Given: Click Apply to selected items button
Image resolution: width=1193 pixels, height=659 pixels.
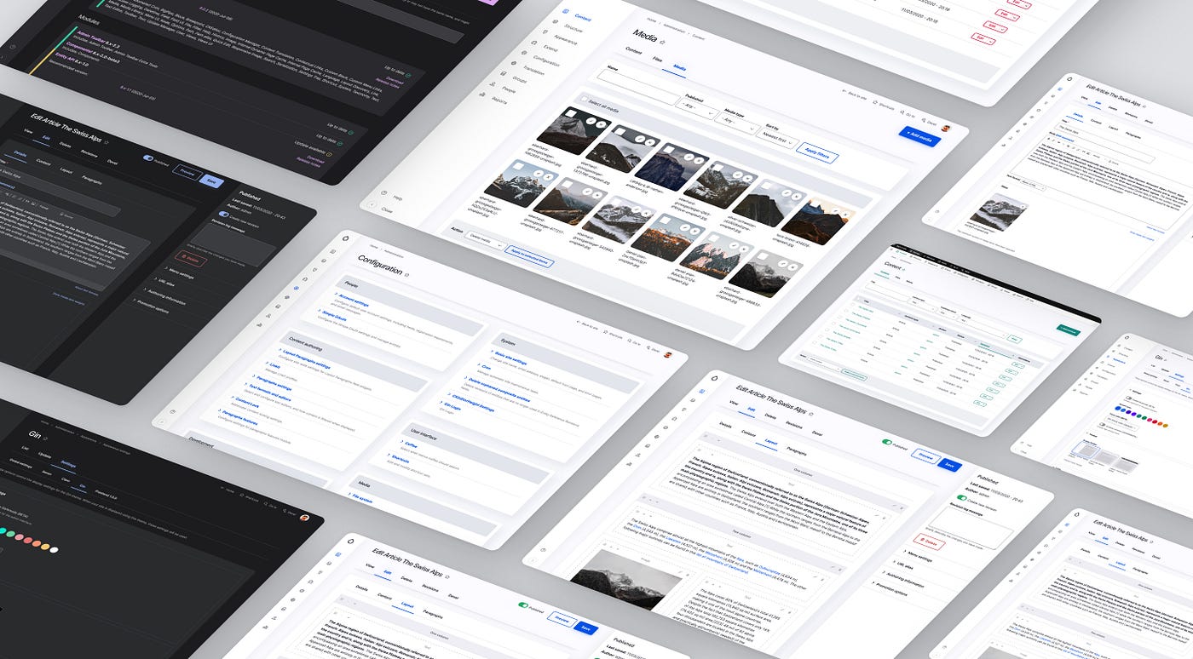Looking at the screenshot, I should [x=530, y=258].
